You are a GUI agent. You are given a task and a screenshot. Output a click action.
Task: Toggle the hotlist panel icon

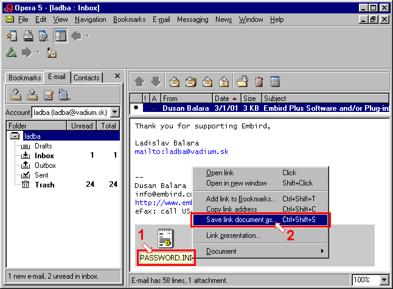pos(60,36)
